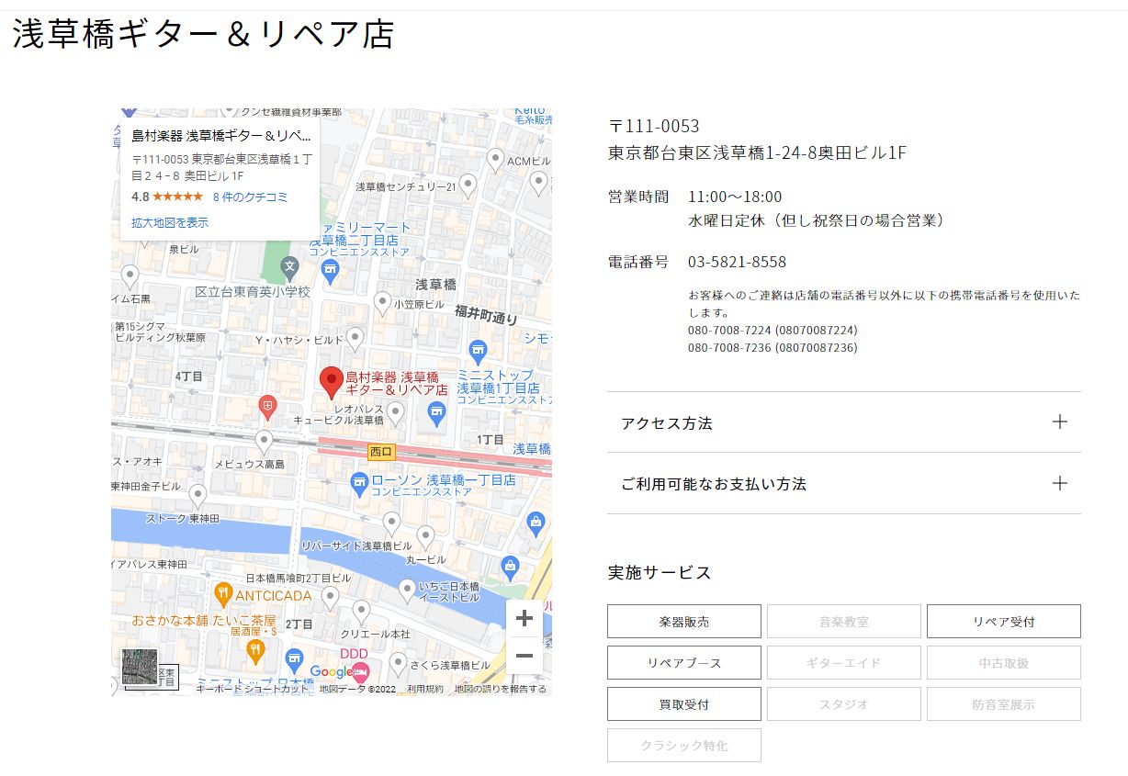Select the リペア受付 service button
The width and height of the screenshot is (1128, 776).
click(x=1004, y=622)
